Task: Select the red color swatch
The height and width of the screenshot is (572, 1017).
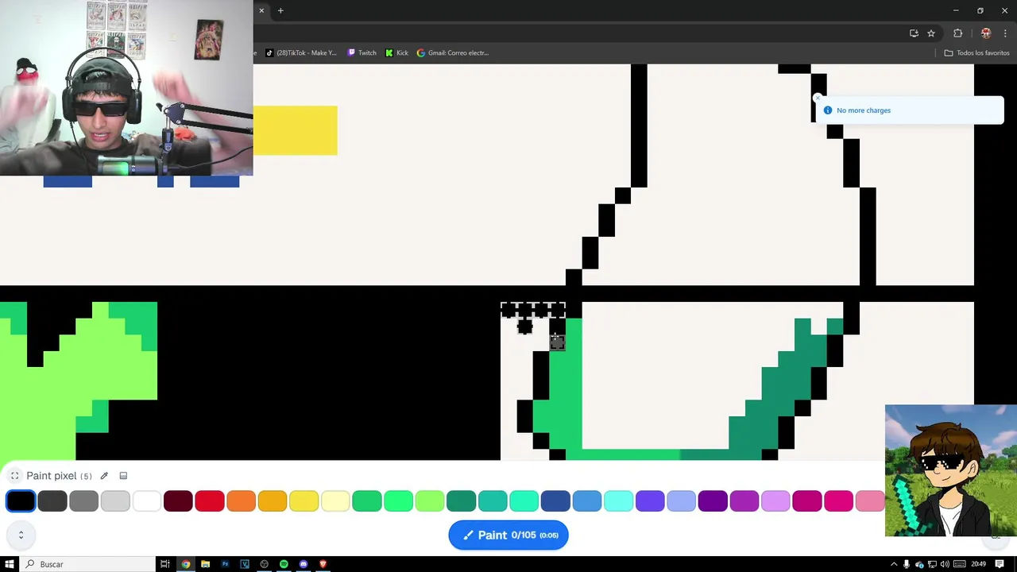Action: pos(210,500)
